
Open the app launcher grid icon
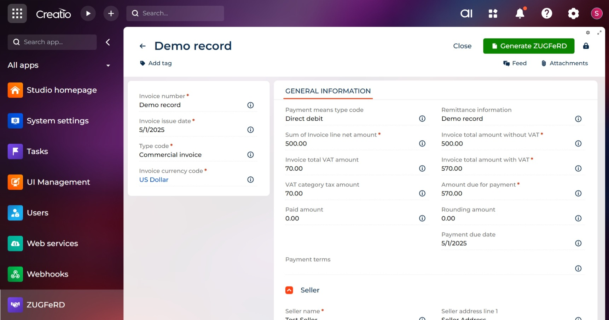(x=17, y=13)
